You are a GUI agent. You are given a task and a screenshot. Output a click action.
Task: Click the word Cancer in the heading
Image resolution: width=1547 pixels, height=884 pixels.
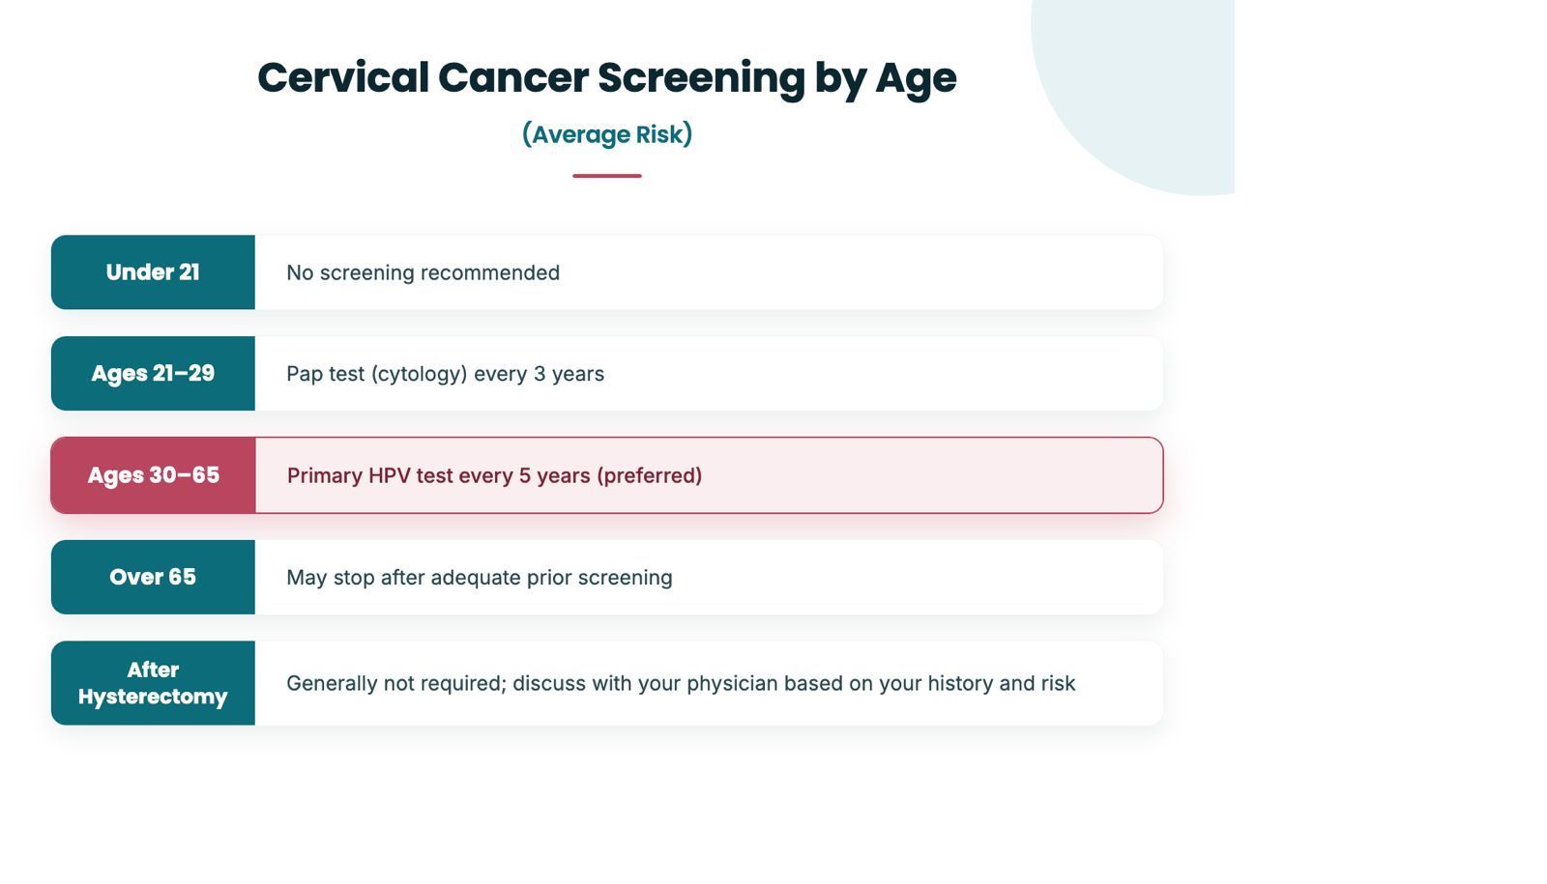tap(512, 78)
